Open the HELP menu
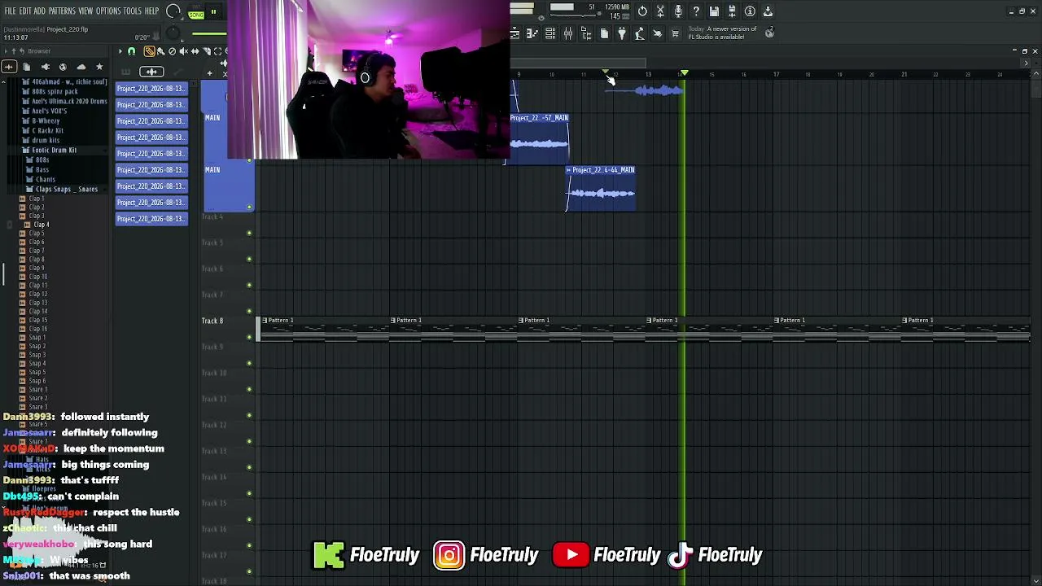The image size is (1042, 586). (x=152, y=11)
